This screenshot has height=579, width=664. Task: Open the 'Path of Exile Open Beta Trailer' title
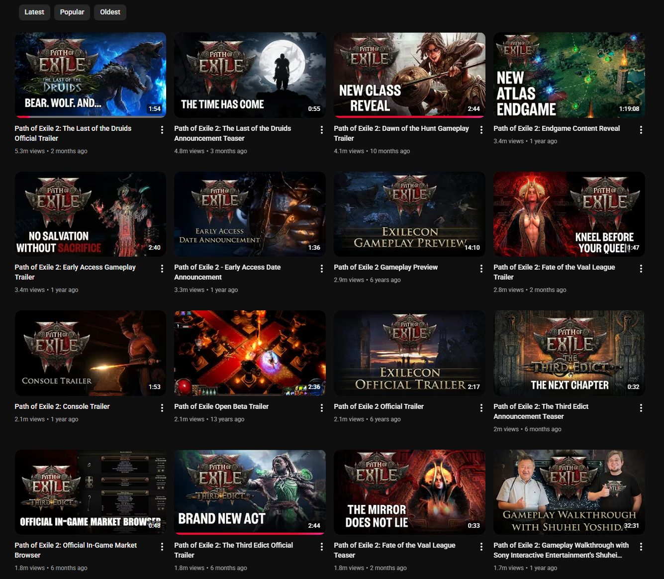(x=221, y=406)
